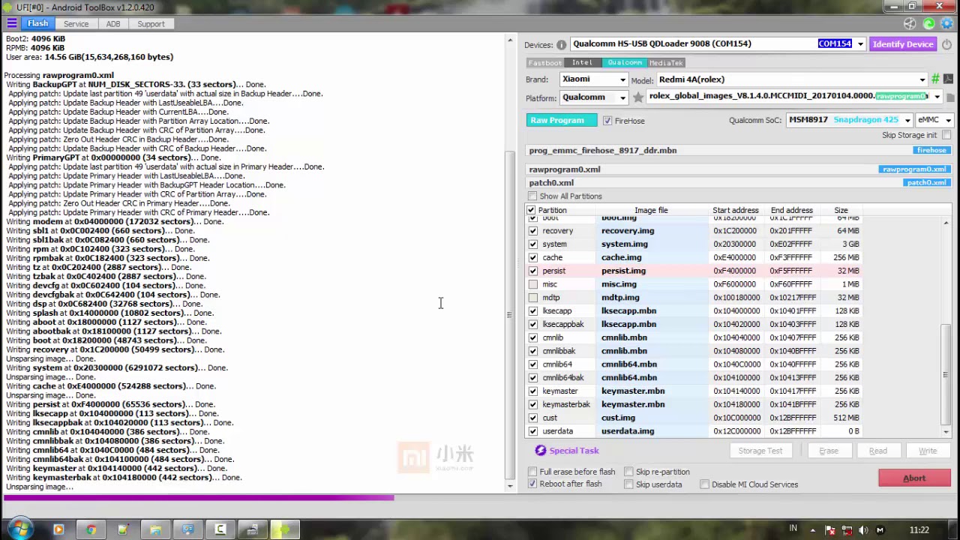
Task: Check Disable MI Cloud Services
Action: tap(704, 484)
